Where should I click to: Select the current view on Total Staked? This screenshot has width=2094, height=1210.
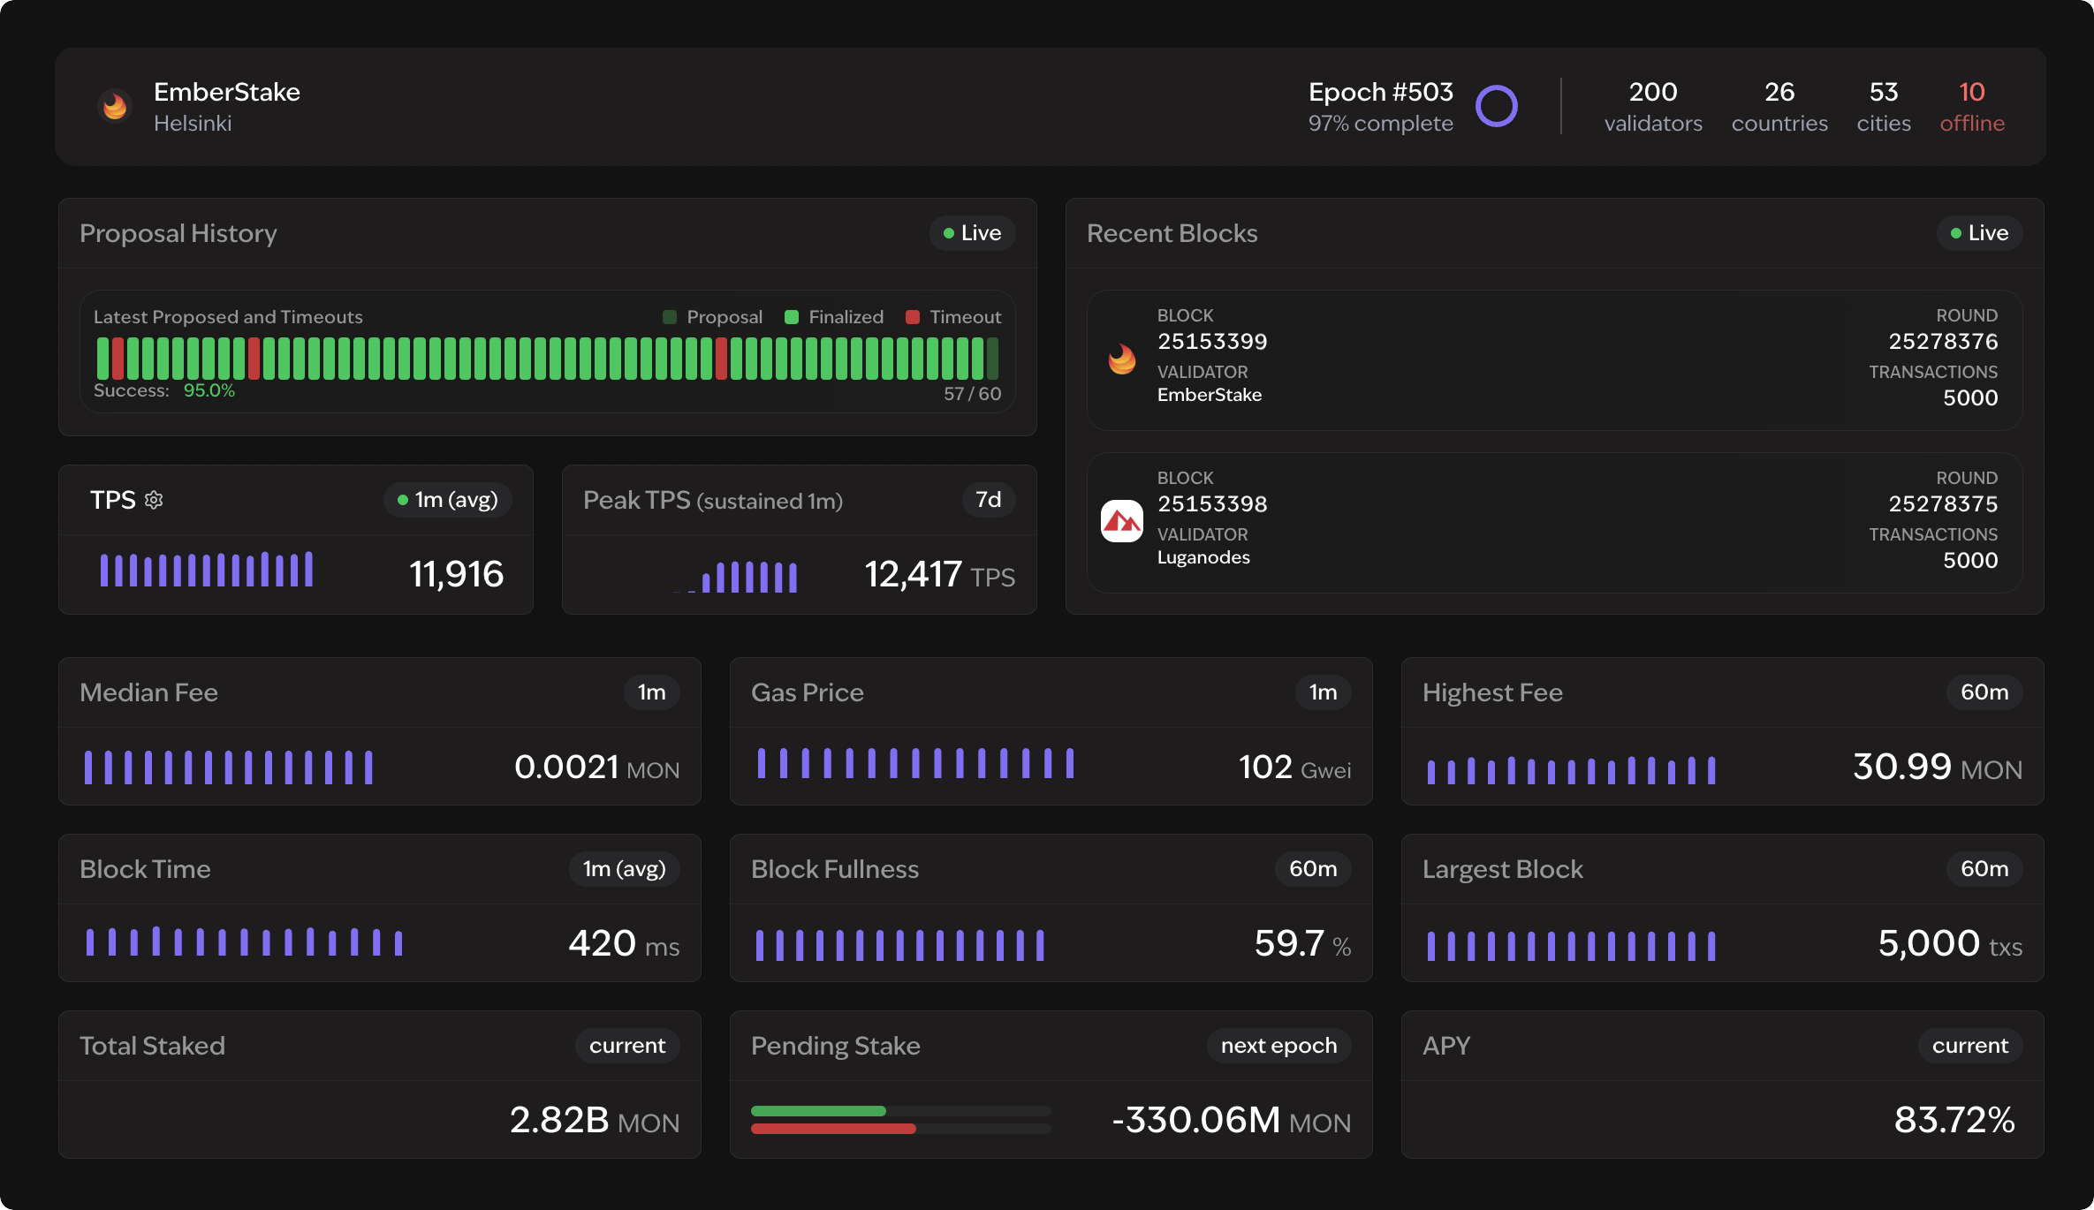627,1046
